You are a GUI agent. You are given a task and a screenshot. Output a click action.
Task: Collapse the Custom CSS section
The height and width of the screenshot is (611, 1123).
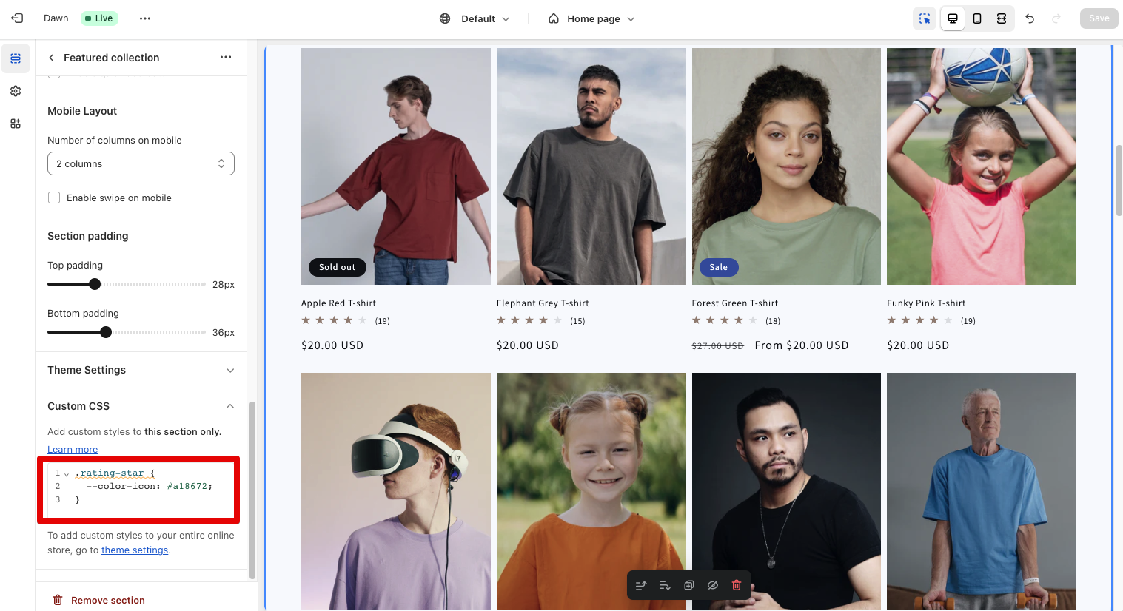coord(229,406)
